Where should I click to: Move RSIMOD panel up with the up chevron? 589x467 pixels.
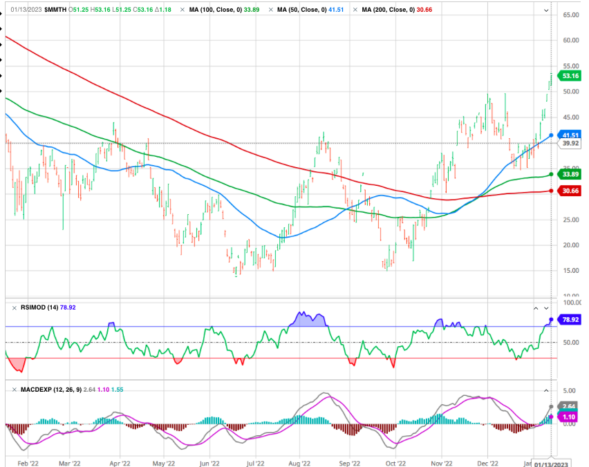536,308
